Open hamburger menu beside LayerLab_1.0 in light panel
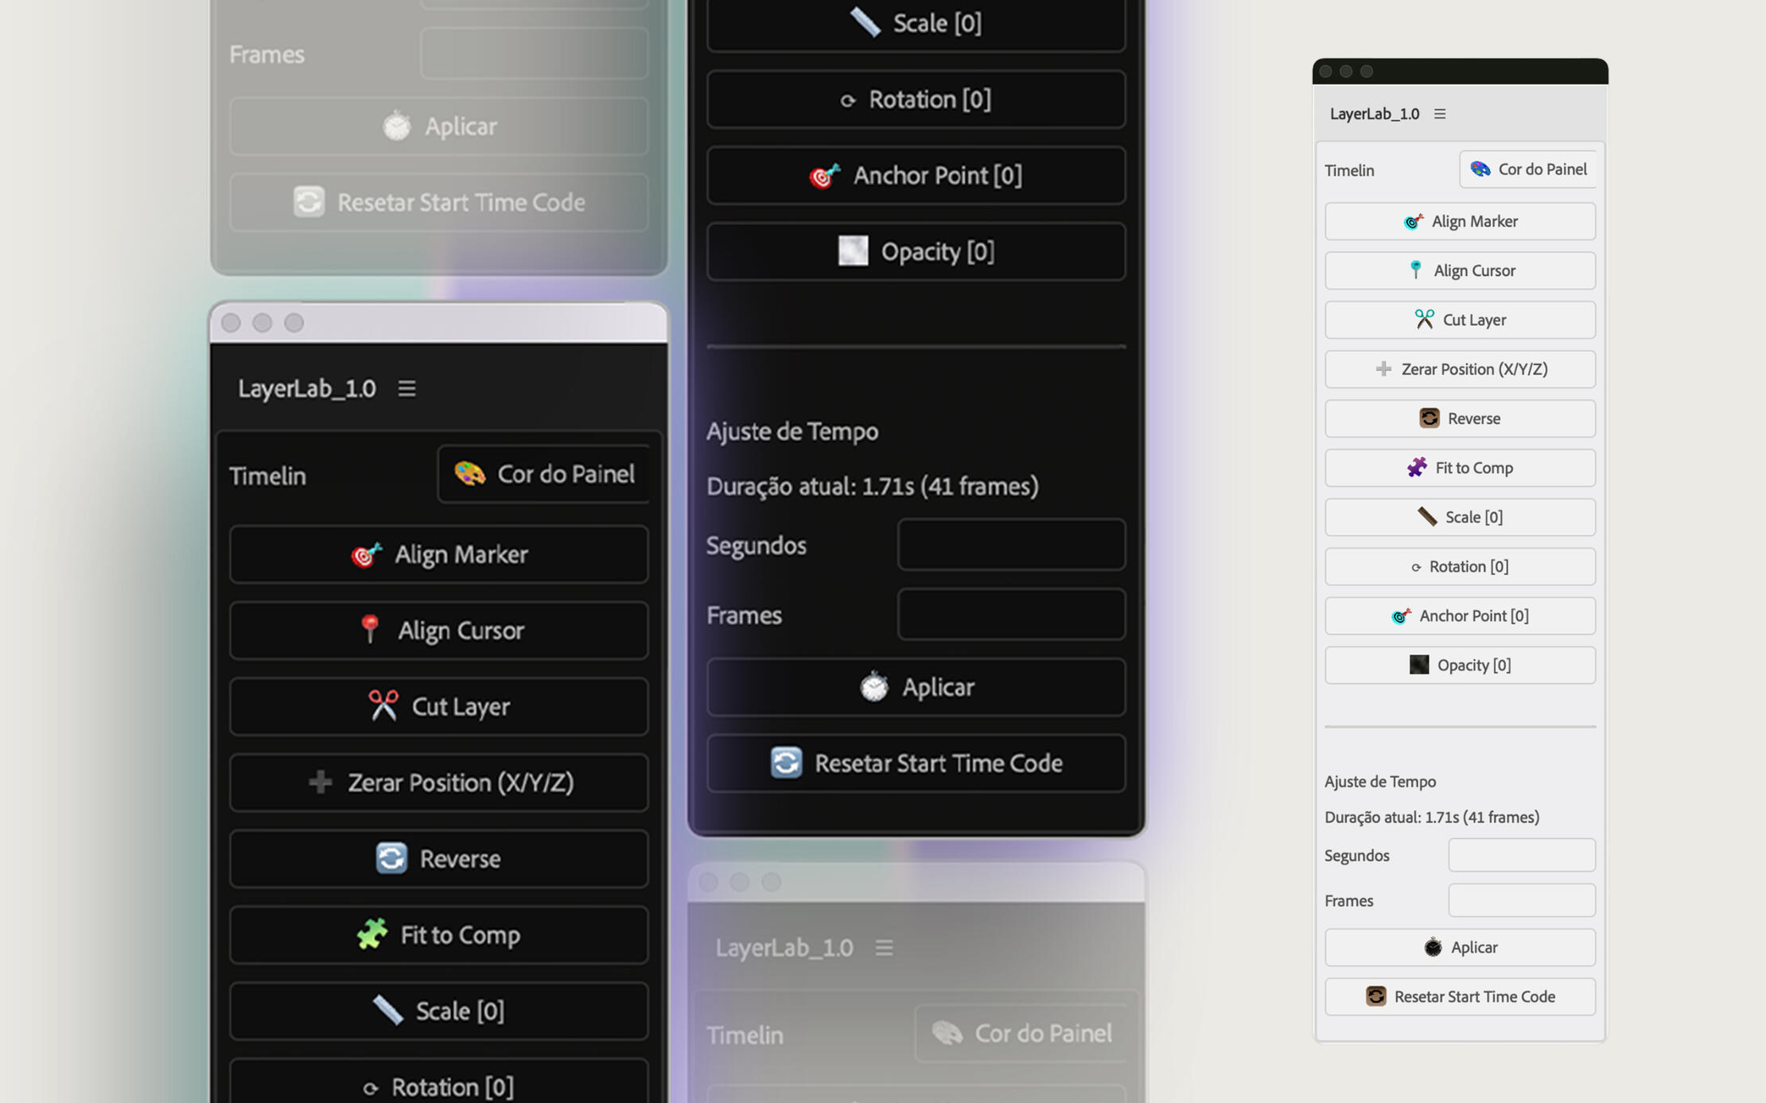The width and height of the screenshot is (1766, 1103). coord(1440,114)
